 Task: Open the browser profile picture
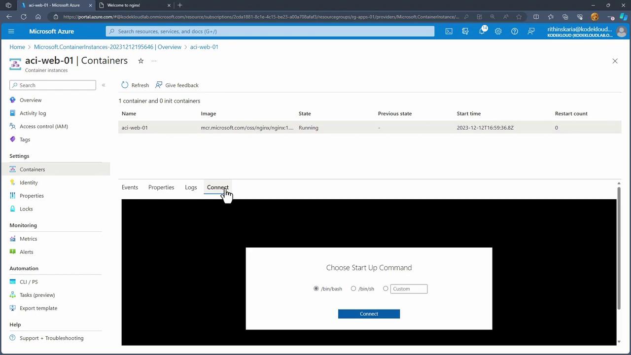click(x=595, y=17)
